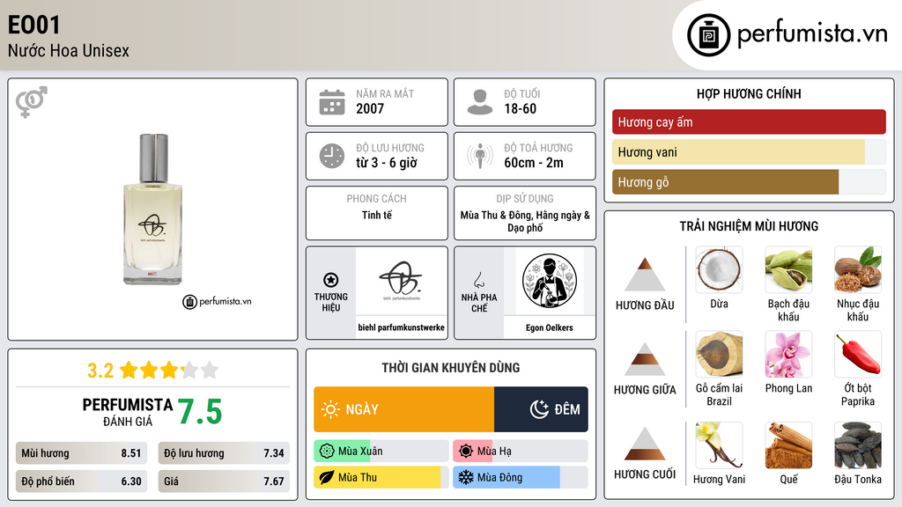Click the Egon Oelkers perfumer portrait

coord(550,281)
